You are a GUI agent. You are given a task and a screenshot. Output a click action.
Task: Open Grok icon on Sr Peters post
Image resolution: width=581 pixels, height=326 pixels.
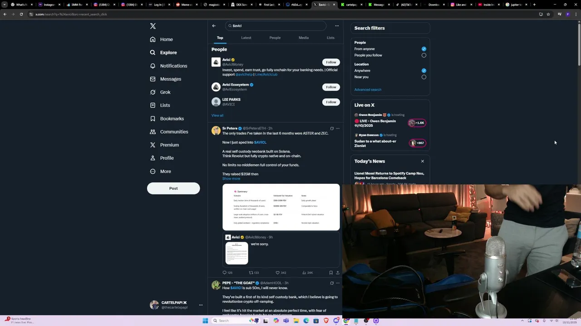332,129
